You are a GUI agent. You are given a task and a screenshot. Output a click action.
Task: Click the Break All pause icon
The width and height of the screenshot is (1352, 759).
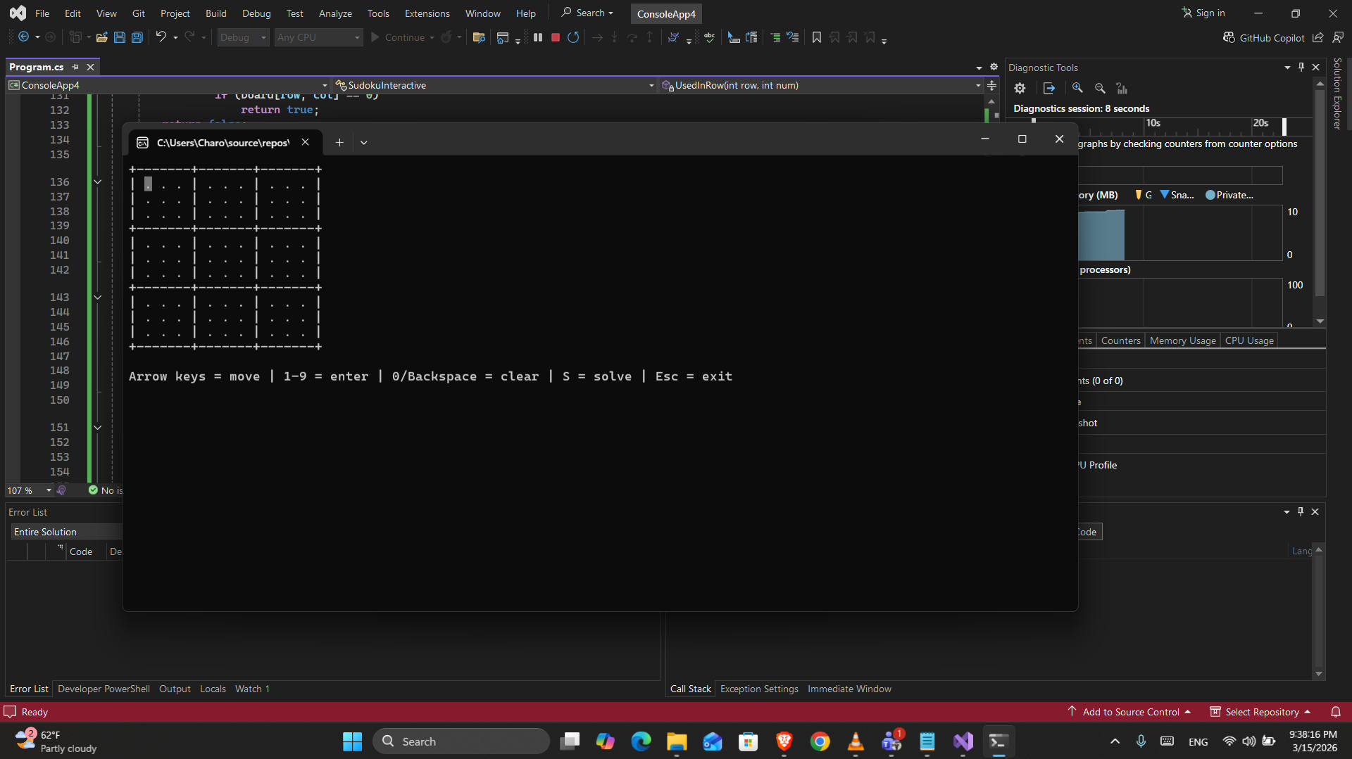point(538,37)
